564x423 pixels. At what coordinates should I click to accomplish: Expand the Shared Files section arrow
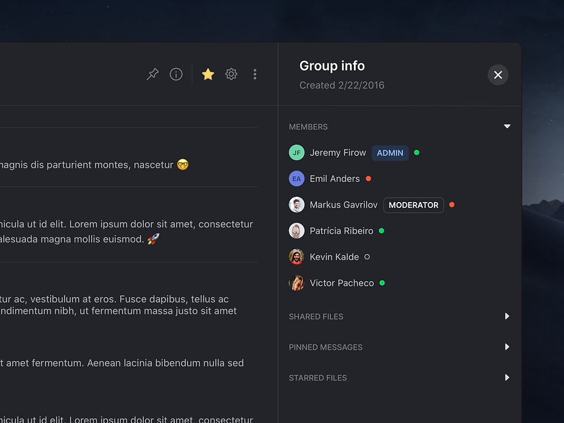[507, 316]
